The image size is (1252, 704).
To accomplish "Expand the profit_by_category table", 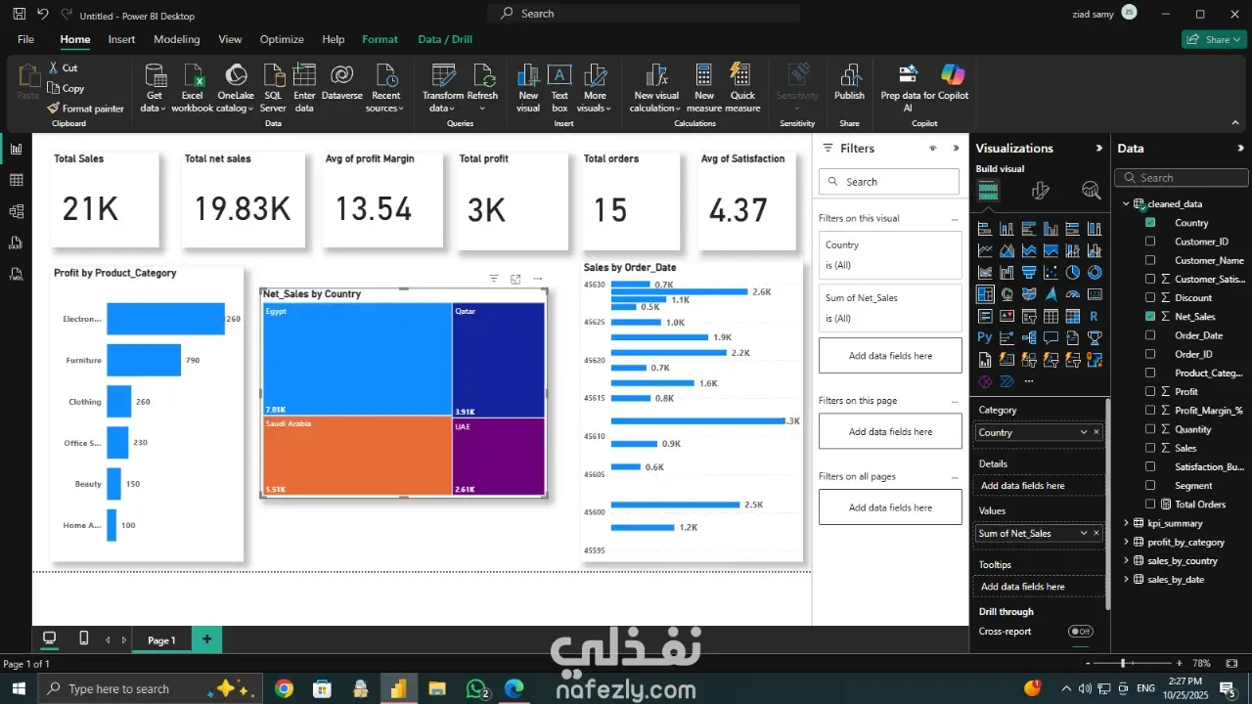I will pos(1126,542).
